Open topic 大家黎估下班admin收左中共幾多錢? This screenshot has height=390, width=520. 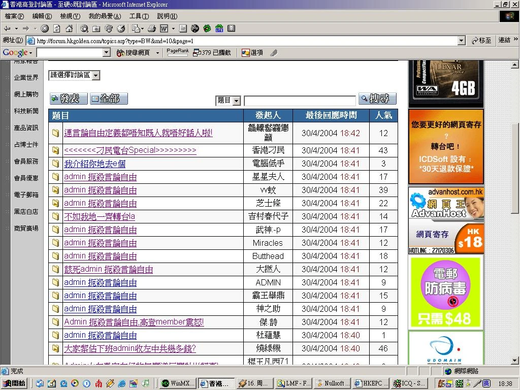129,348
